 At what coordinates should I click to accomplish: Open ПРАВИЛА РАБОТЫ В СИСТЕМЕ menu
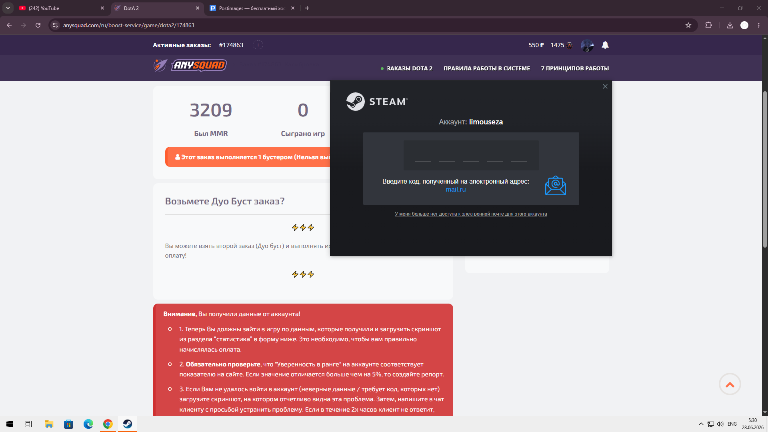click(x=487, y=68)
